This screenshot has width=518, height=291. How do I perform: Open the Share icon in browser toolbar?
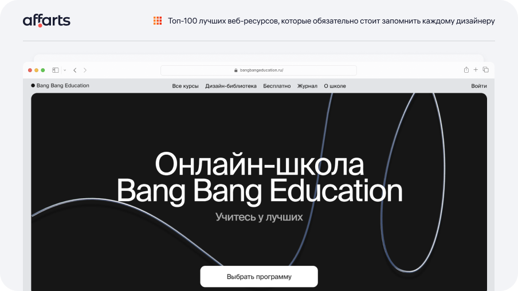(466, 70)
